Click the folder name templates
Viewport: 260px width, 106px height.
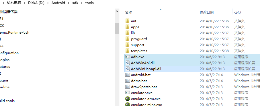pyautogui.click(x=139, y=51)
